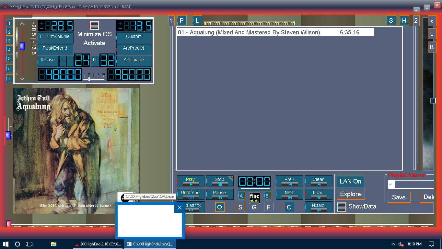Screen dimensions: 442x249
Task: Skip to the Next track
Action: coord(289,194)
